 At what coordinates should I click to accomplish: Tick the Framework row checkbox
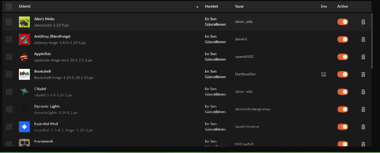pos(9,144)
